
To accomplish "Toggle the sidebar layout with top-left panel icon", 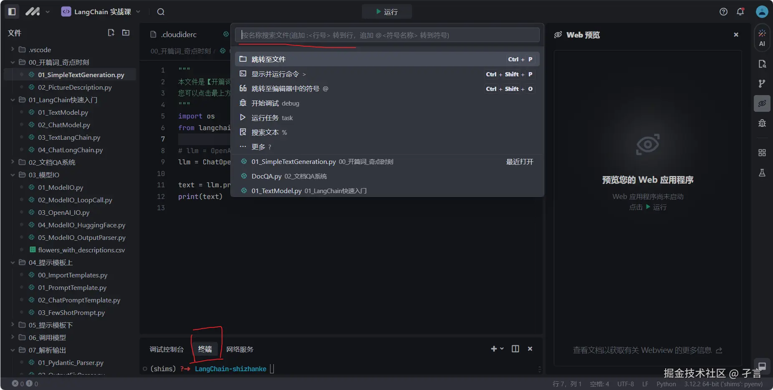I will point(12,11).
